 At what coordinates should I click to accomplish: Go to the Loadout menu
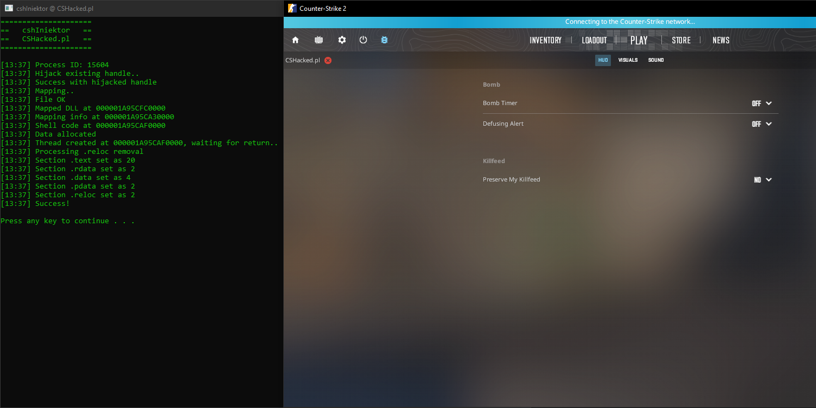[594, 40]
